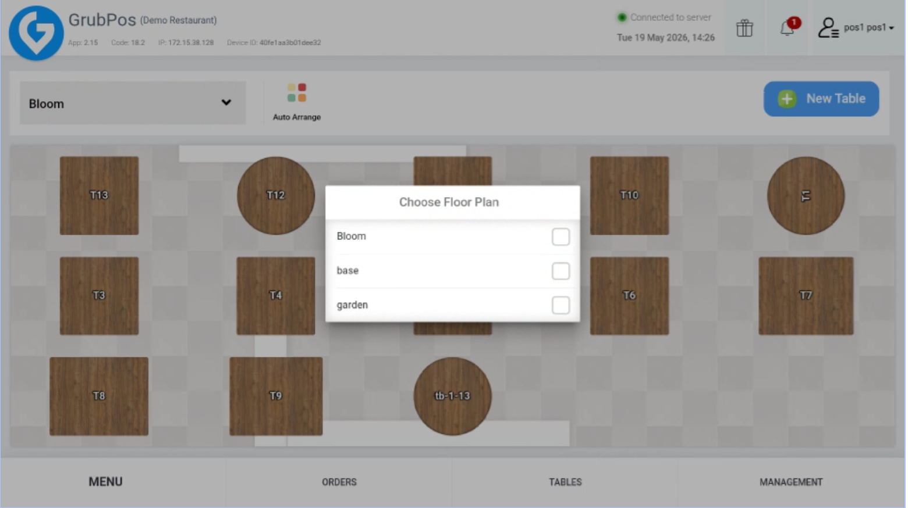Click the Connected to server status
This screenshot has width=908, height=508.
[x=666, y=17]
